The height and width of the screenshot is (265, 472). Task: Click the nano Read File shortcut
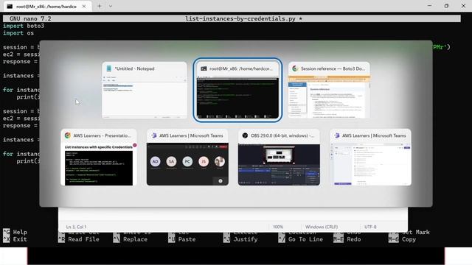[83, 239]
